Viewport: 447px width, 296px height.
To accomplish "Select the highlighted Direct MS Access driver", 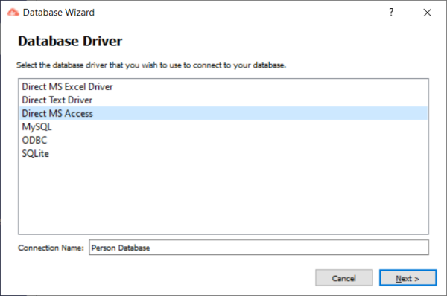I will pos(223,113).
